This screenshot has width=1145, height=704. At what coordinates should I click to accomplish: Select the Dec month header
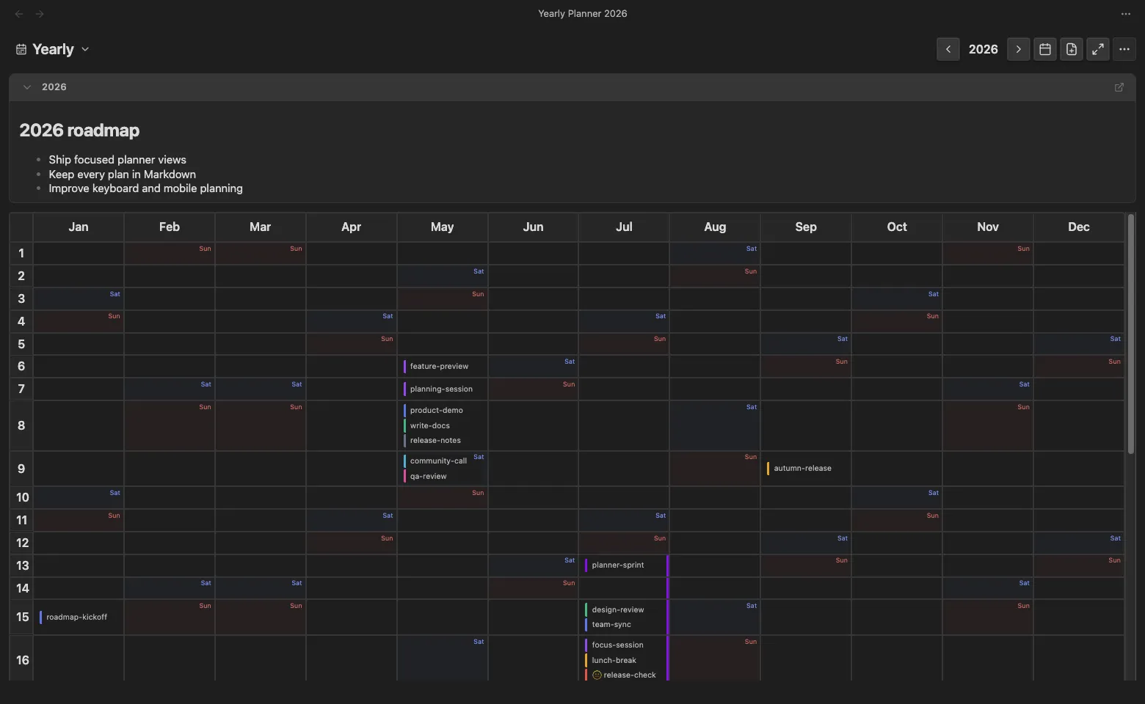pyautogui.click(x=1079, y=227)
